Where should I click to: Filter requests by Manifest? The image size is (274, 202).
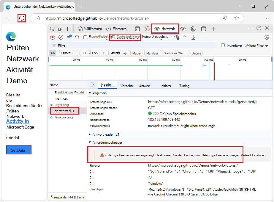coord(152,53)
